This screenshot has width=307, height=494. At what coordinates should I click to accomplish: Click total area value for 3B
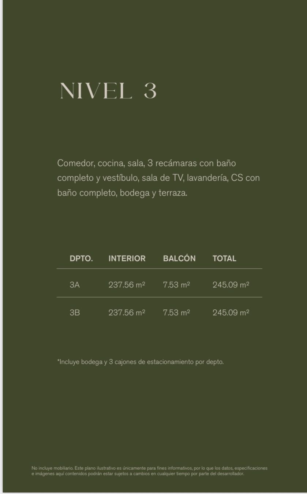click(231, 313)
